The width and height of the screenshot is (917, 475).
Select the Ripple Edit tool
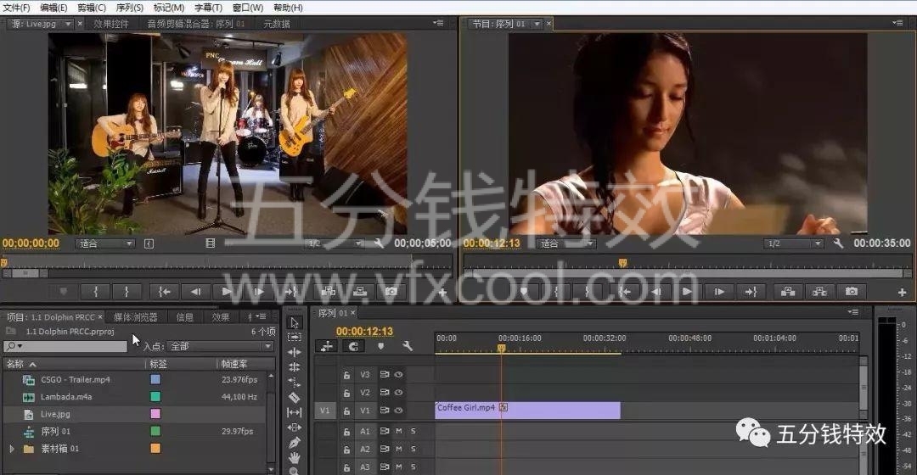click(x=294, y=352)
